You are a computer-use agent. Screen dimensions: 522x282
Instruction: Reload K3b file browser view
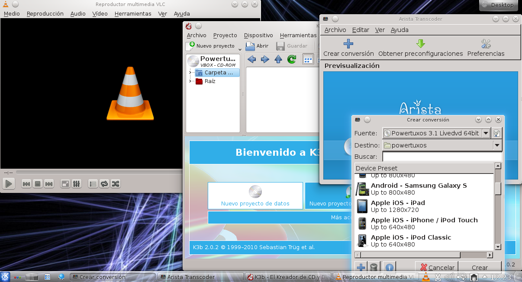[x=292, y=59]
